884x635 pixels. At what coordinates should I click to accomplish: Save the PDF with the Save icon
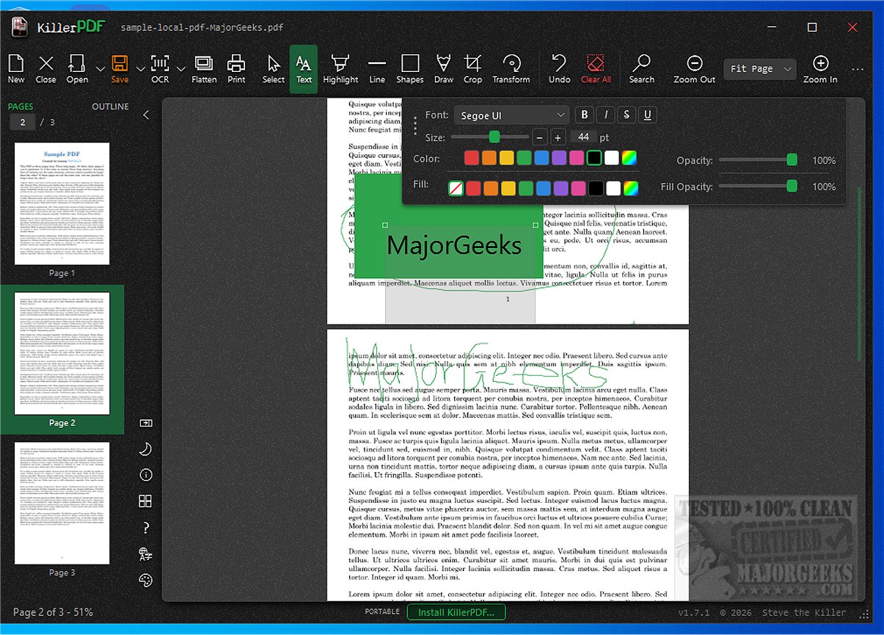click(120, 69)
